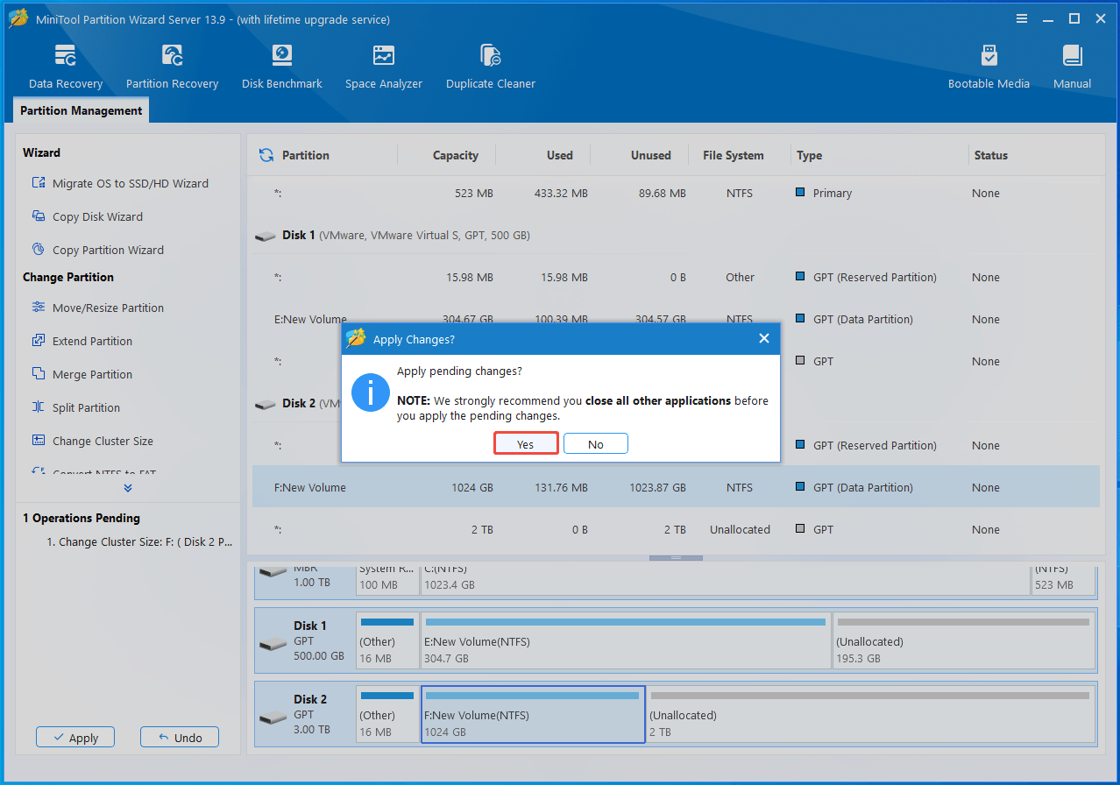Click the 2 TB Unallocated block in disk map

[x=870, y=714]
